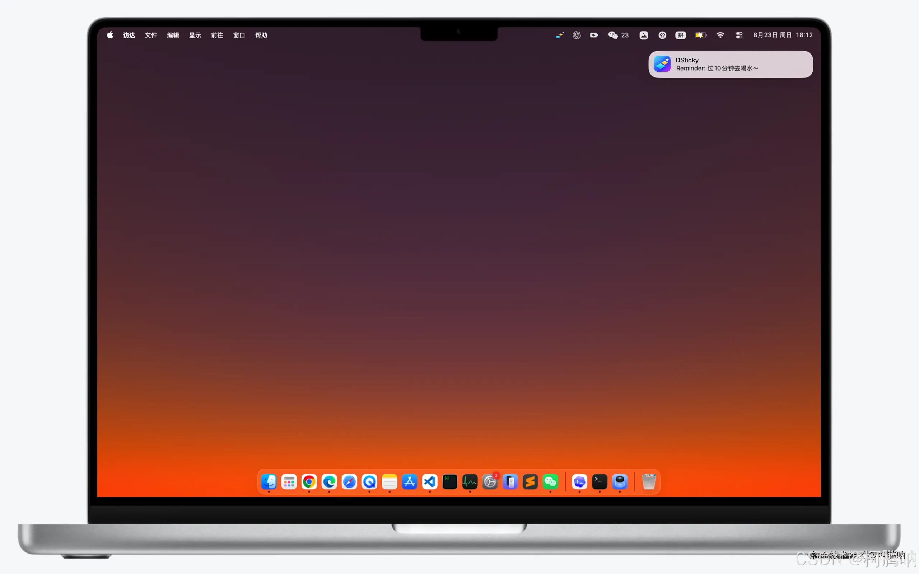This screenshot has height=574, width=919.
Task: Launch Microsoft Edge from the Dock
Action: point(329,482)
